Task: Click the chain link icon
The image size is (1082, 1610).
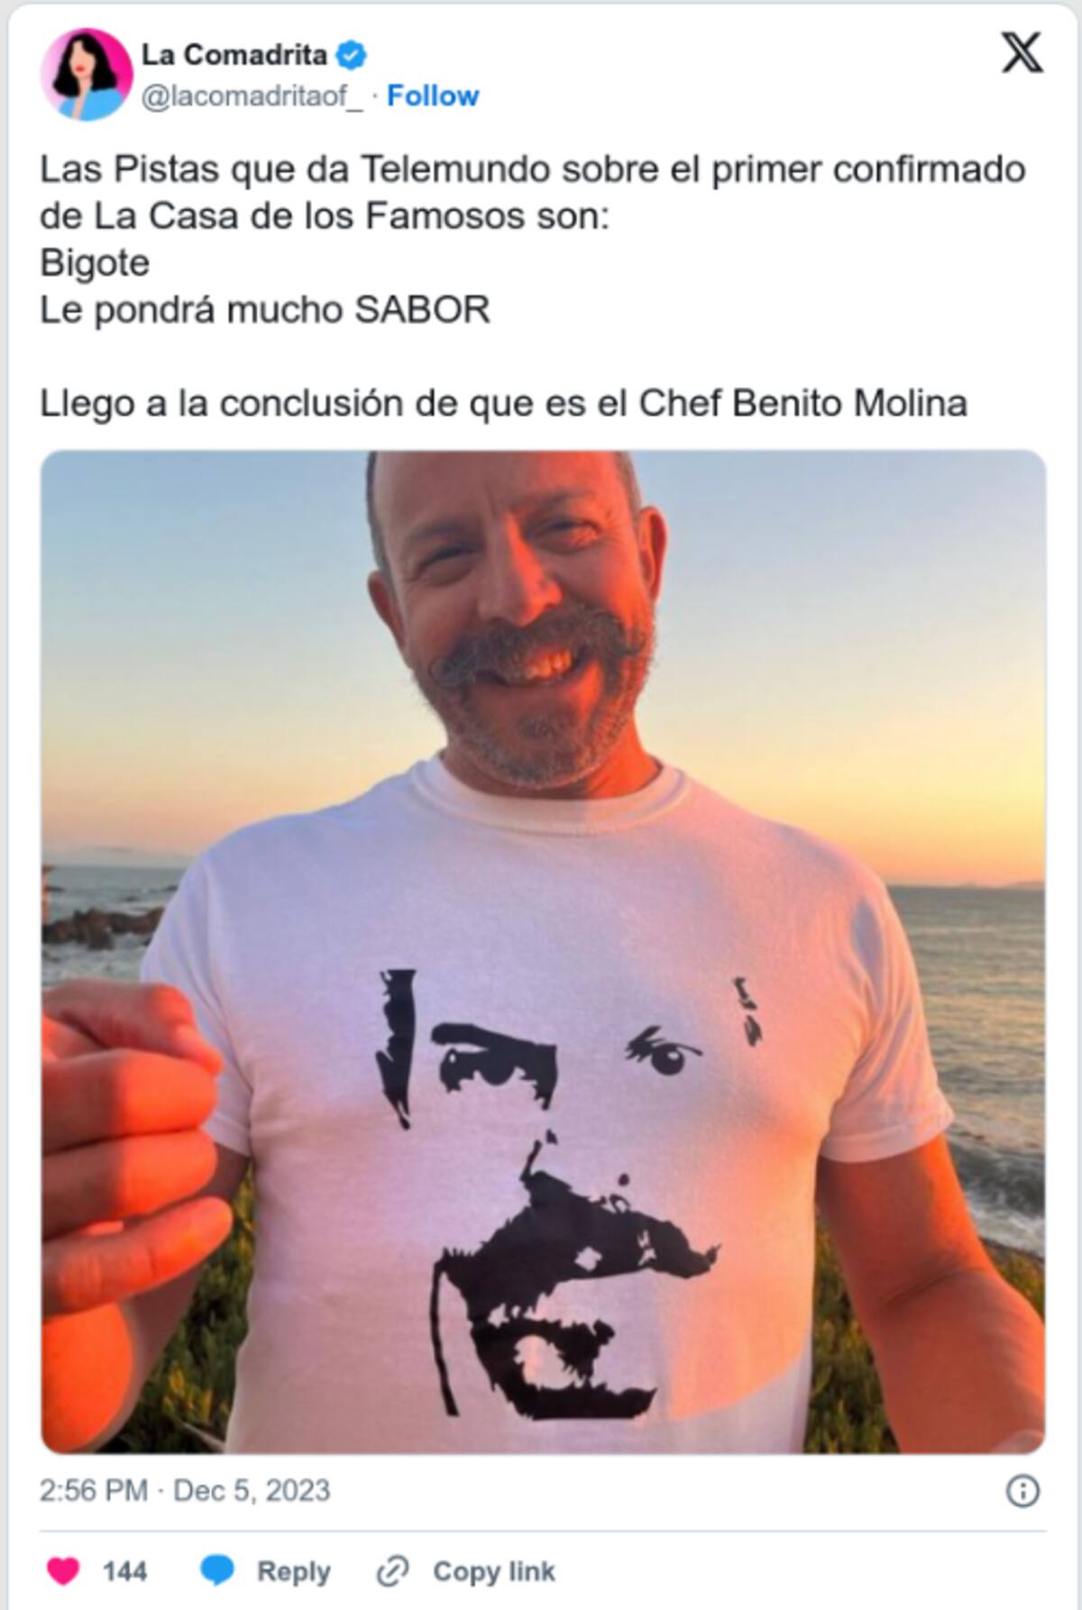Action: [393, 1572]
